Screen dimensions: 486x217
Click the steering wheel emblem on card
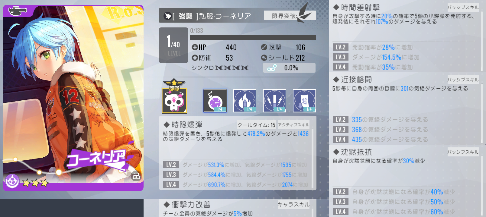[12, 181]
